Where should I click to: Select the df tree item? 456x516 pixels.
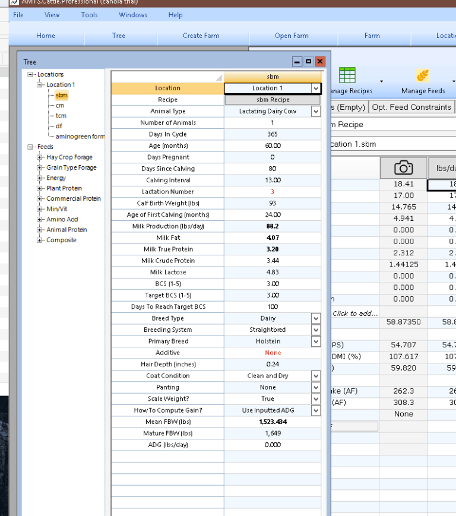pos(59,126)
